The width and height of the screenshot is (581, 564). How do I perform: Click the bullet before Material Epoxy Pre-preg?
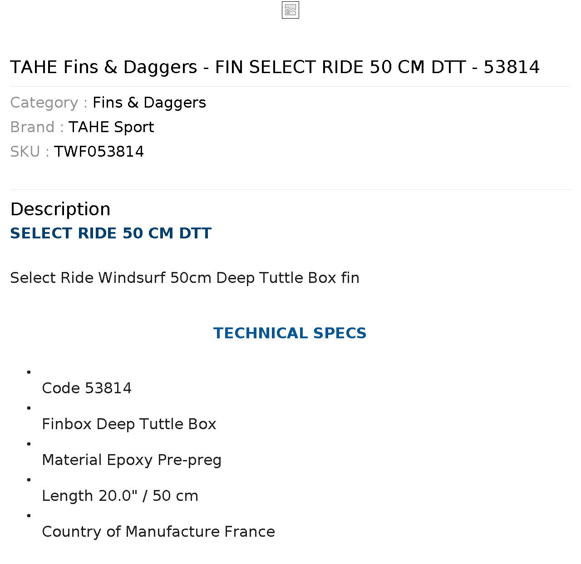coord(29,444)
